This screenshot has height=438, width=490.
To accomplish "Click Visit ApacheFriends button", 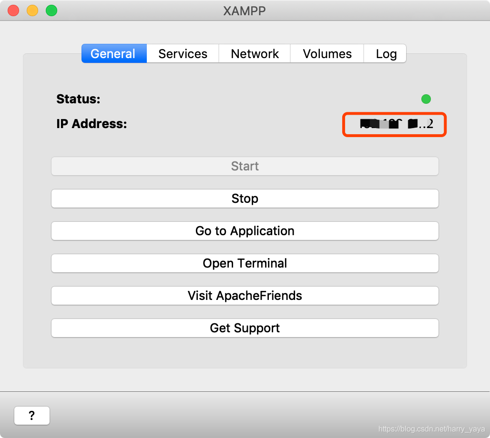I will (245, 296).
